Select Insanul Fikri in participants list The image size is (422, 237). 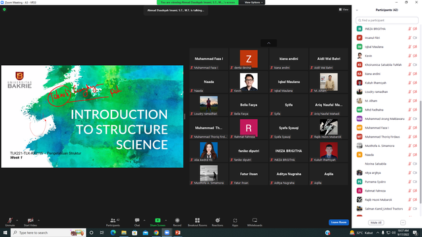pos(387,38)
